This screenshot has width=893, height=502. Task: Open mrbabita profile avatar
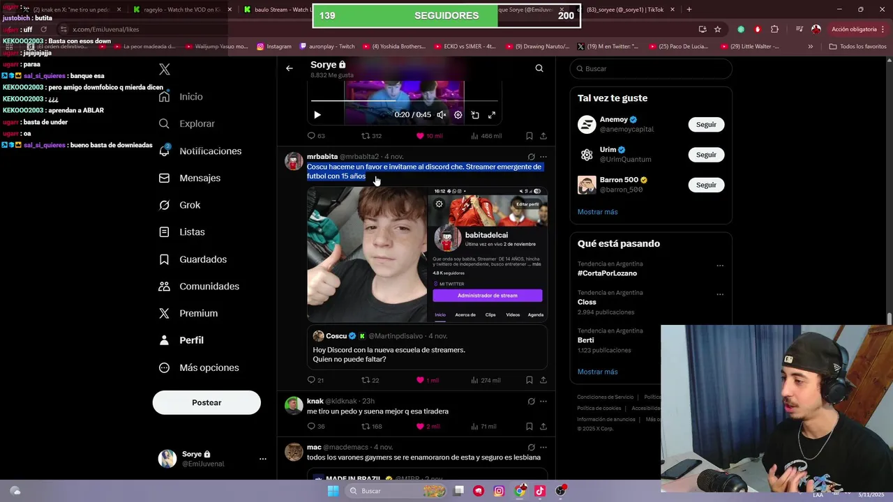[294, 161]
